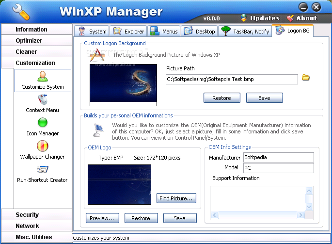Expand the Security section
Screen dimensions: 332x244
click(x=37, y=214)
